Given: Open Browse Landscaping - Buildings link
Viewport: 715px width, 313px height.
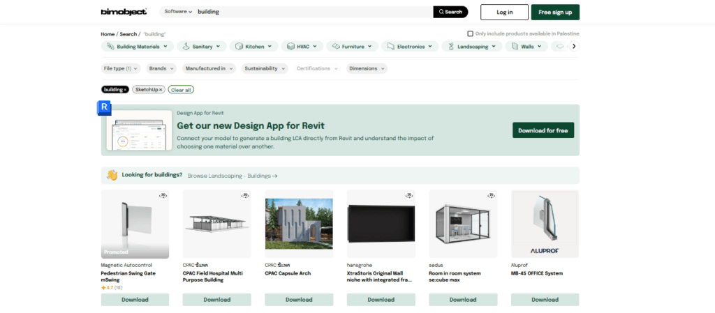Looking at the screenshot, I should (233, 176).
